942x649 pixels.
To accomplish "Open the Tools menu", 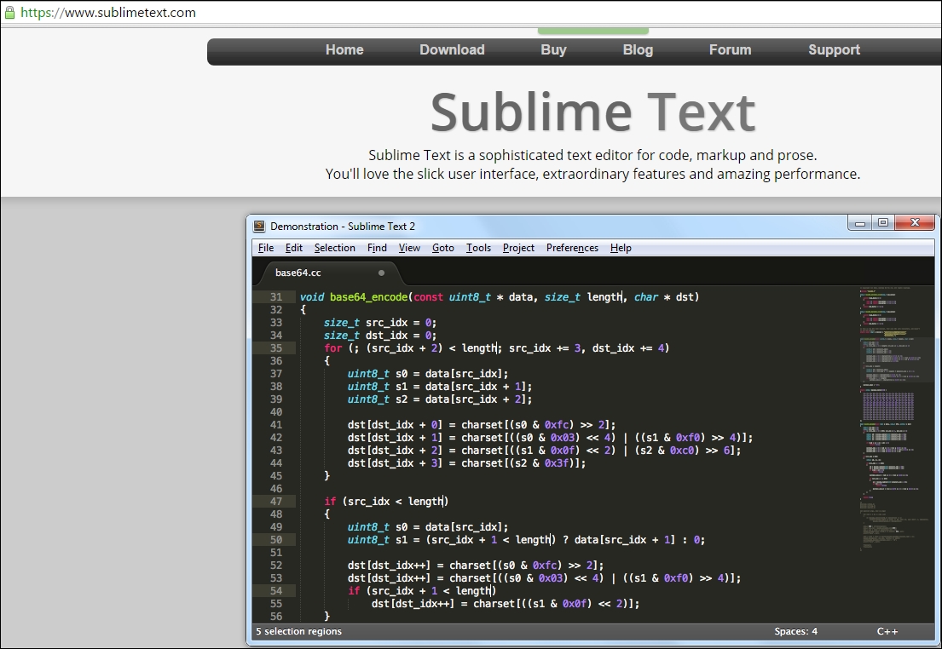I will tap(478, 248).
